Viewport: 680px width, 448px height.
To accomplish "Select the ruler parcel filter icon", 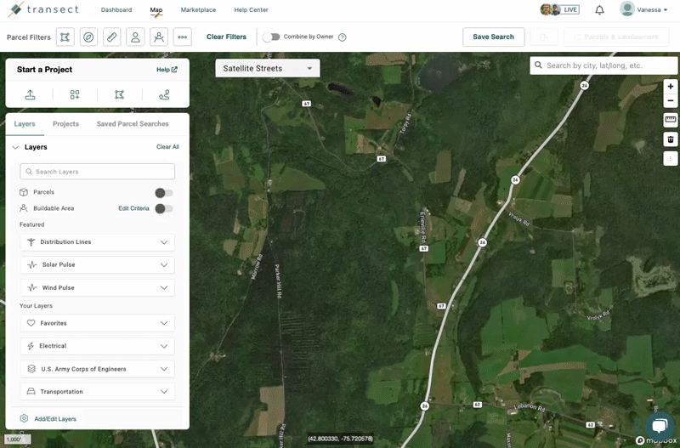I will pyautogui.click(x=111, y=37).
